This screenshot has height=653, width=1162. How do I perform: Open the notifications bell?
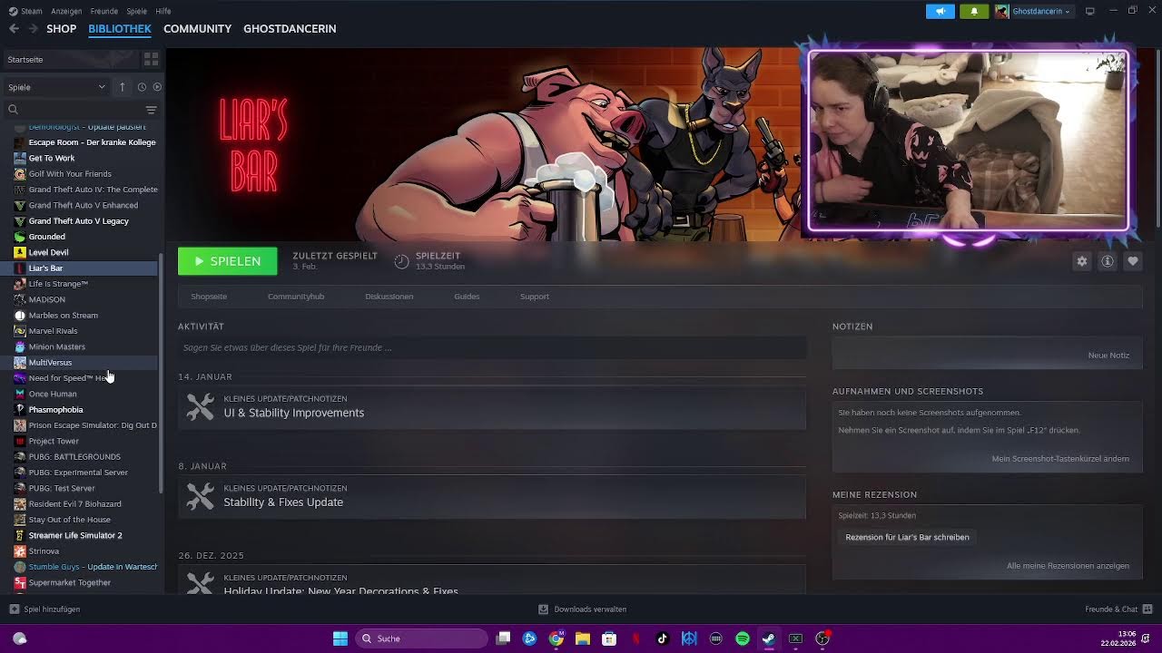(x=974, y=11)
